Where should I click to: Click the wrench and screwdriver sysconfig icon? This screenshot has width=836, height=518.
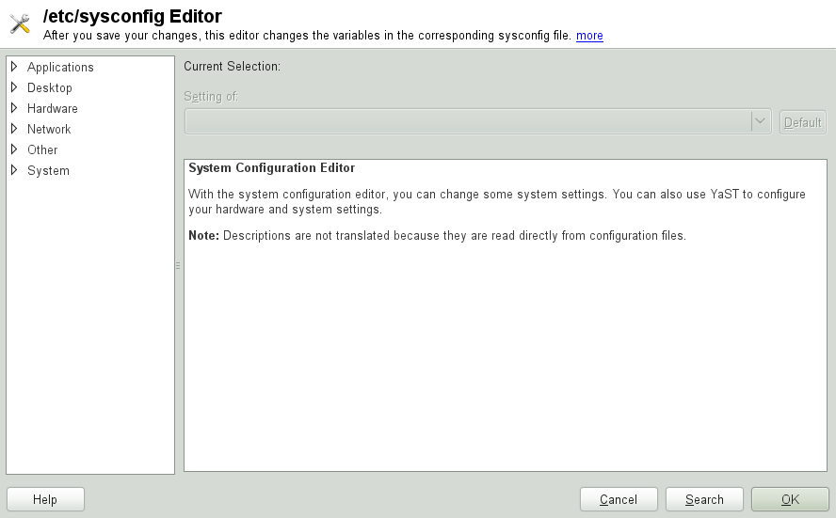pos(20,24)
